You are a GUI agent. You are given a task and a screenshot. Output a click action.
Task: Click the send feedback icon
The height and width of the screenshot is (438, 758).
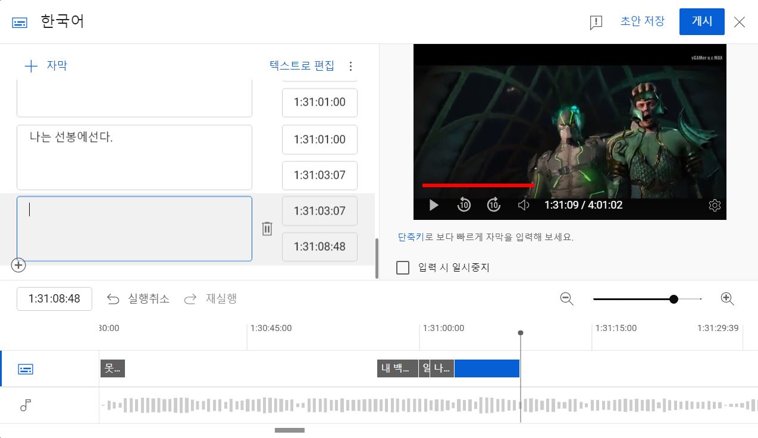pyautogui.click(x=596, y=22)
